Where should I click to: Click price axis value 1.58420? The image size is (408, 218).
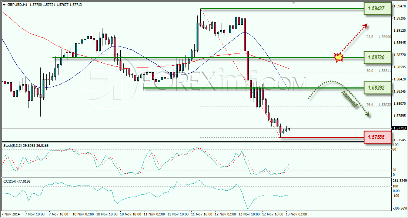pos(400,79)
